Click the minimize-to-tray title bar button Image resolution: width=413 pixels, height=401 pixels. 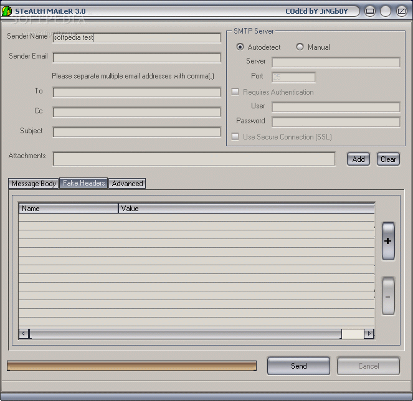click(x=370, y=11)
